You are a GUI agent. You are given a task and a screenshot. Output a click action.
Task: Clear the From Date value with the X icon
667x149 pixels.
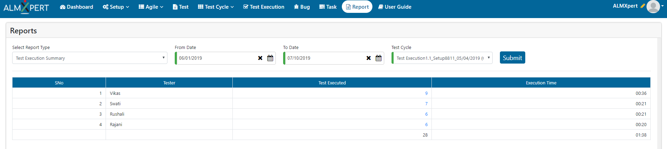pos(260,58)
